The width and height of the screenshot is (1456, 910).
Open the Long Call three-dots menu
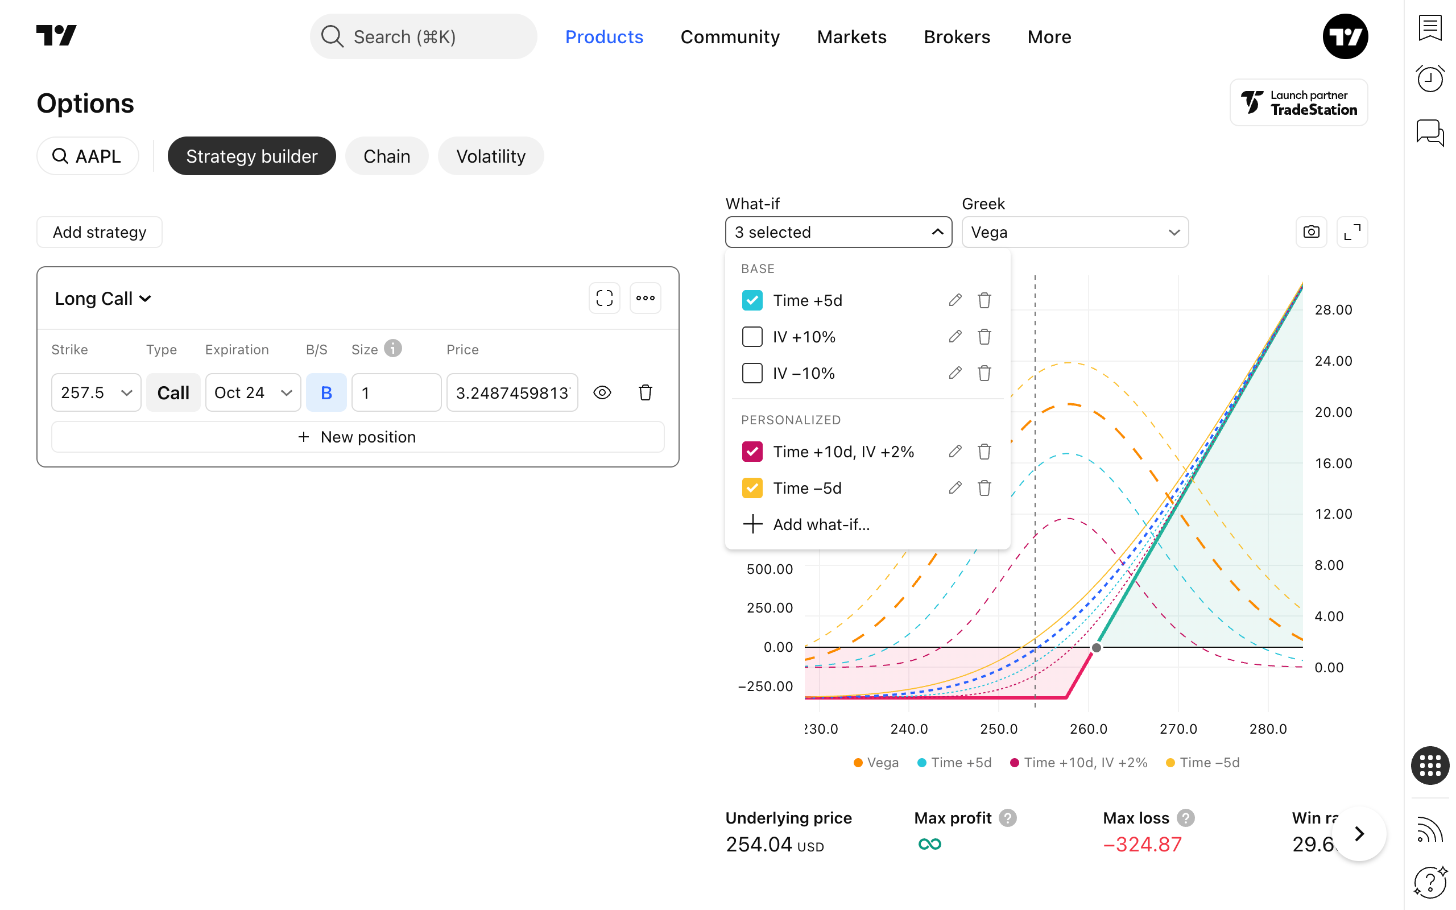(x=645, y=298)
